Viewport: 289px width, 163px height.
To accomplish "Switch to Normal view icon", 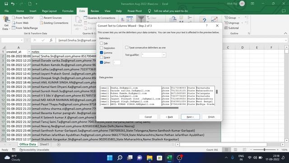I will tap(227, 150).
